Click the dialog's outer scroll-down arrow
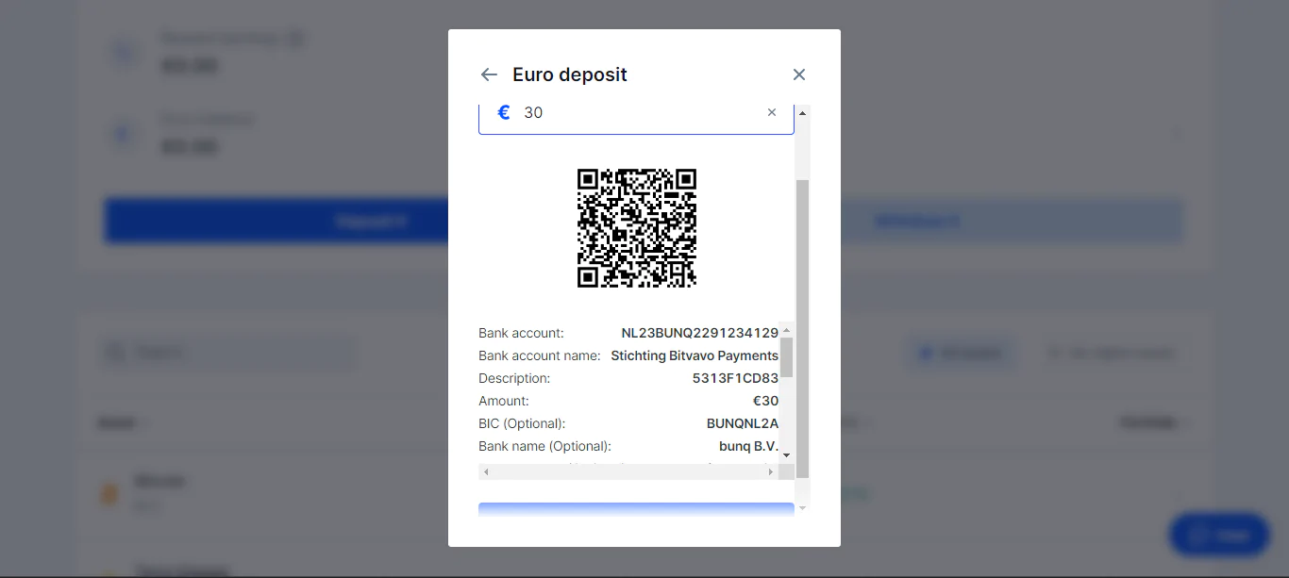 (803, 508)
